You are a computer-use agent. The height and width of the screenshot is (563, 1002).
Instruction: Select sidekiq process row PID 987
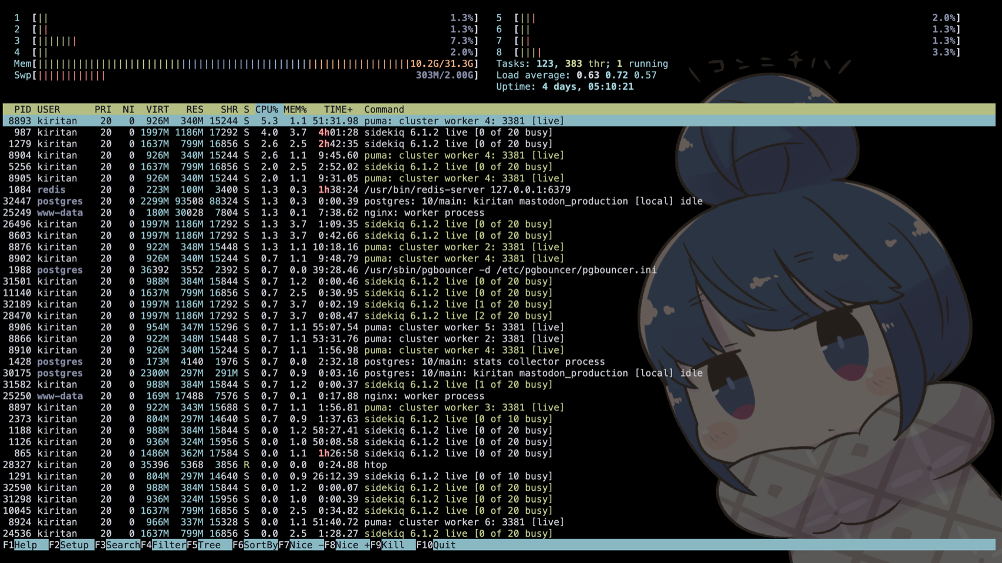click(499, 133)
